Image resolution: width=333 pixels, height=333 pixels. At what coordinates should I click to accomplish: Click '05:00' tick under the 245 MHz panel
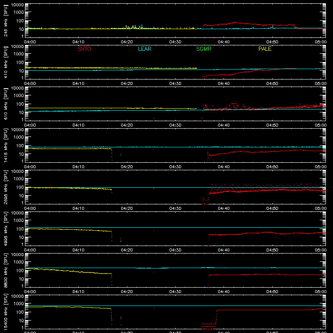point(321,42)
